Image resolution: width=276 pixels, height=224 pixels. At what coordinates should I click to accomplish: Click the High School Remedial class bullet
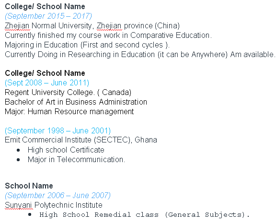(x=145, y=215)
